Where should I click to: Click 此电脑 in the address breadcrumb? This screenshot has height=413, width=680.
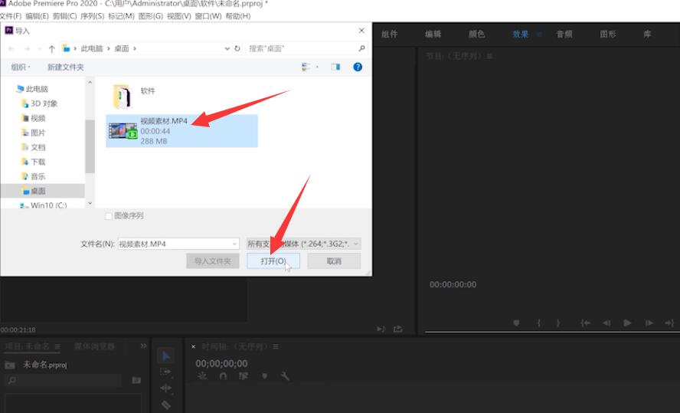pyautogui.click(x=92, y=48)
